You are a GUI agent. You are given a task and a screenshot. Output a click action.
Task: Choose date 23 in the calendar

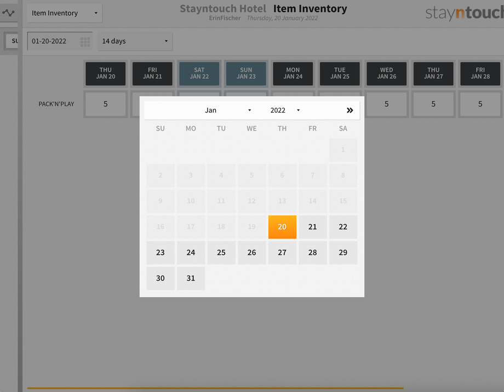pos(161,253)
